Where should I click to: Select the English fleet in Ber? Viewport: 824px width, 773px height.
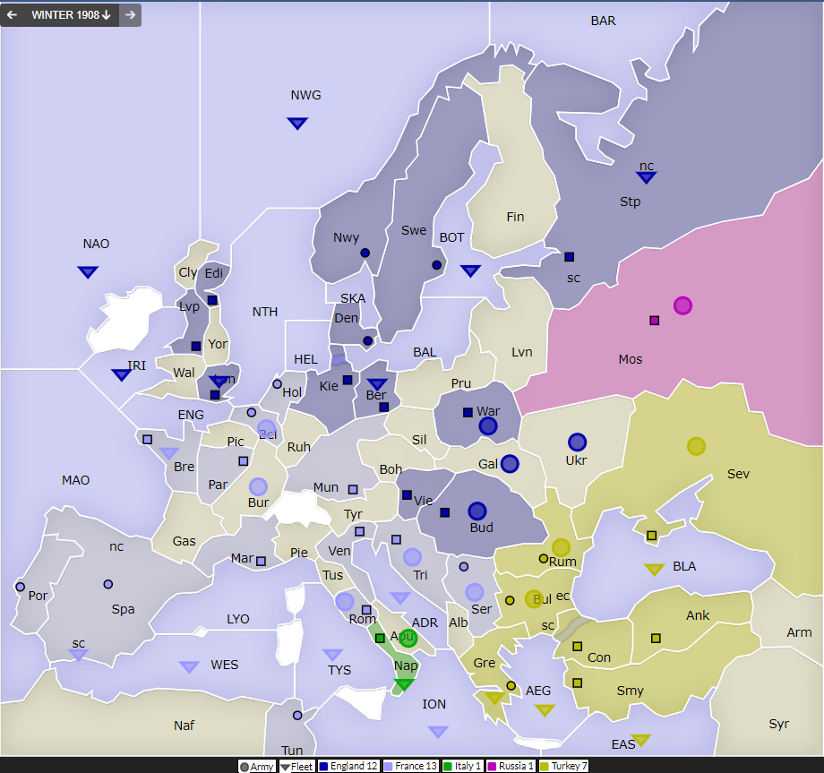pos(377,384)
